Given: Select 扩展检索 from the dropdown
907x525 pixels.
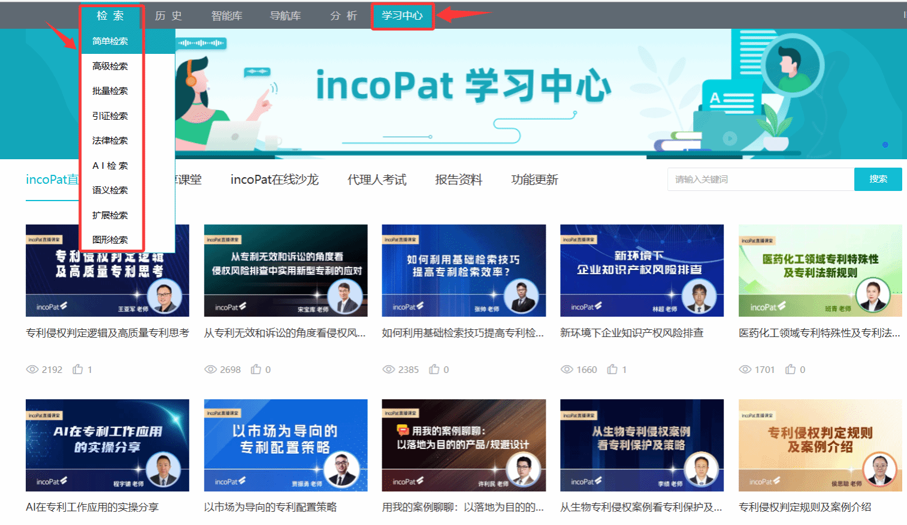Looking at the screenshot, I should (x=110, y=215).
